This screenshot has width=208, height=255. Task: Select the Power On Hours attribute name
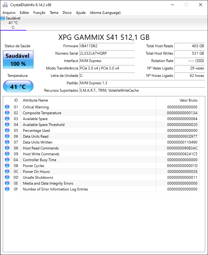point(36,172)
